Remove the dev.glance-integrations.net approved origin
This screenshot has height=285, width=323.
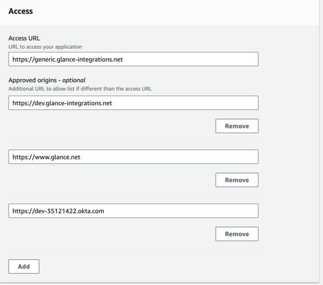pos(236,126)
